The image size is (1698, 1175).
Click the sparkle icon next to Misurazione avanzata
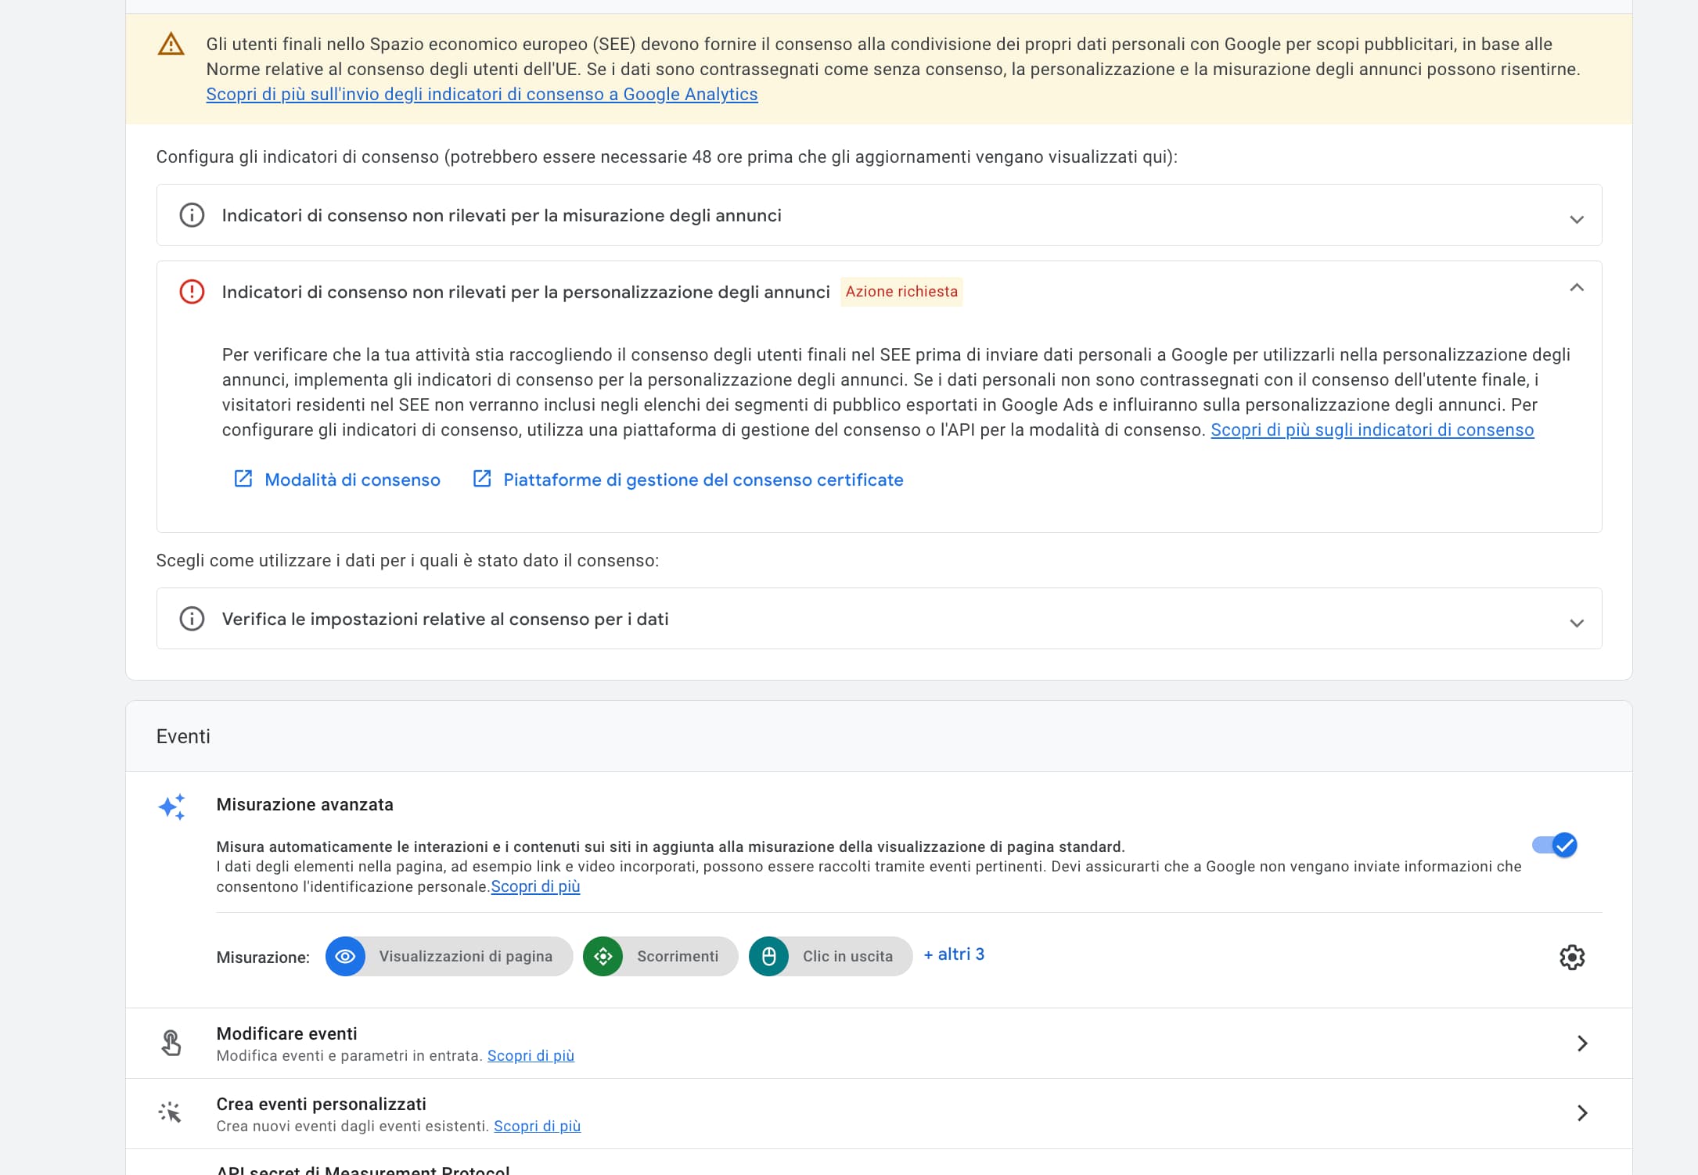point(171,808)
